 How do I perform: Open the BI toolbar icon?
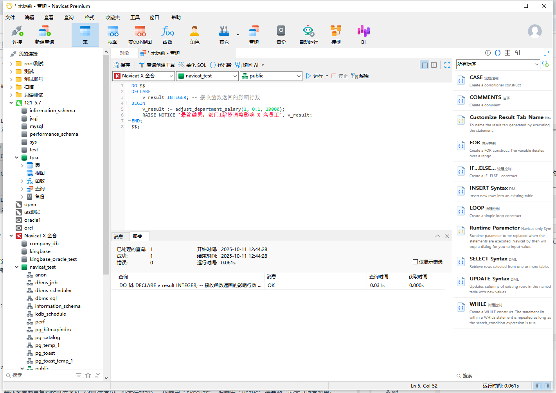tap(363, 35)
